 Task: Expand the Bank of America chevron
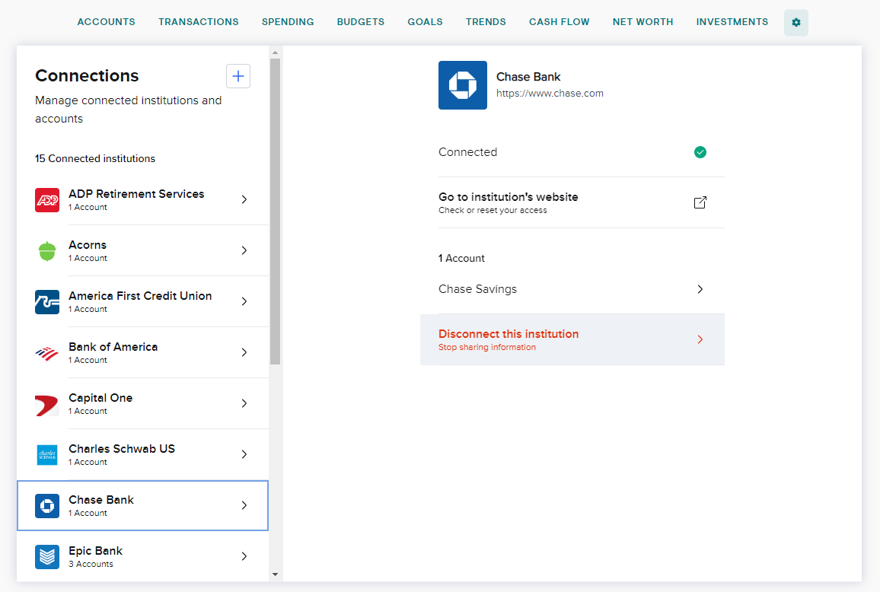(x=244, y=352)
